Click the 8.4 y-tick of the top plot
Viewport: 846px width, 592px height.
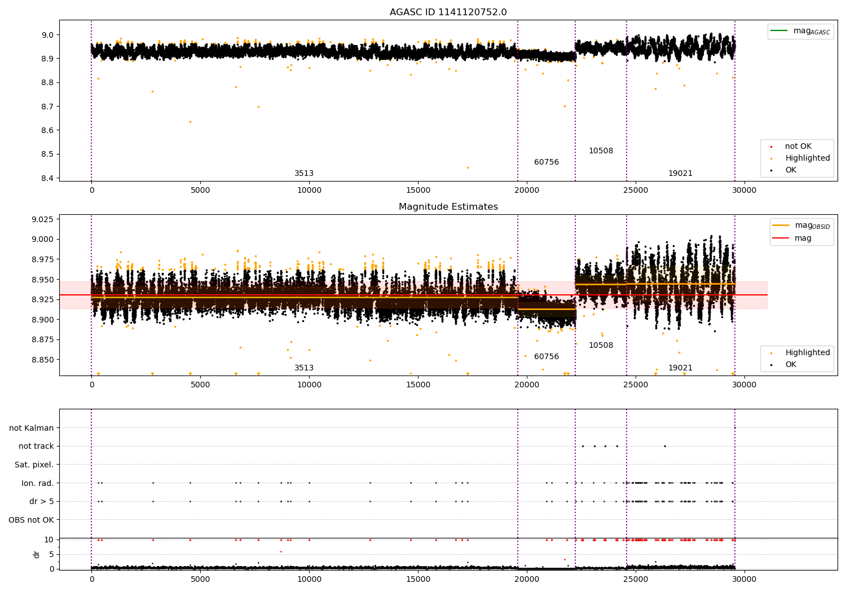(x=48, y=178)
